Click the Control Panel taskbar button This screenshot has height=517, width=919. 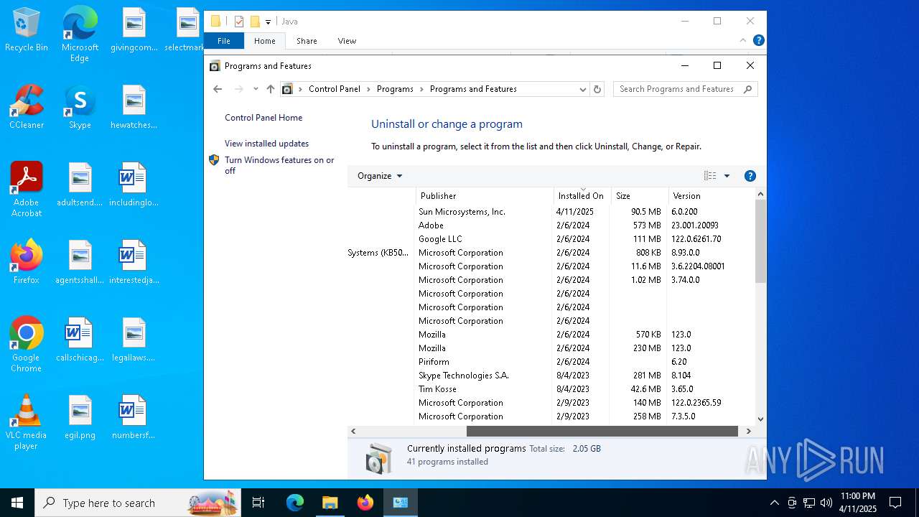click(400, 503)
